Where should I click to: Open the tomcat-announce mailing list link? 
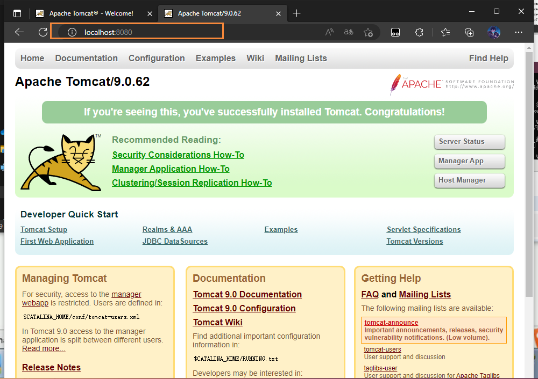[x=391, y=323]
